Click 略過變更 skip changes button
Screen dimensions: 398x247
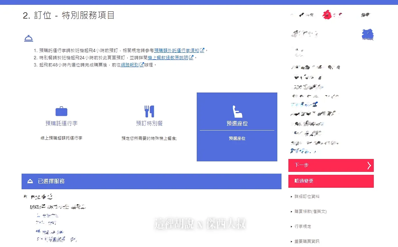point(331,181)
